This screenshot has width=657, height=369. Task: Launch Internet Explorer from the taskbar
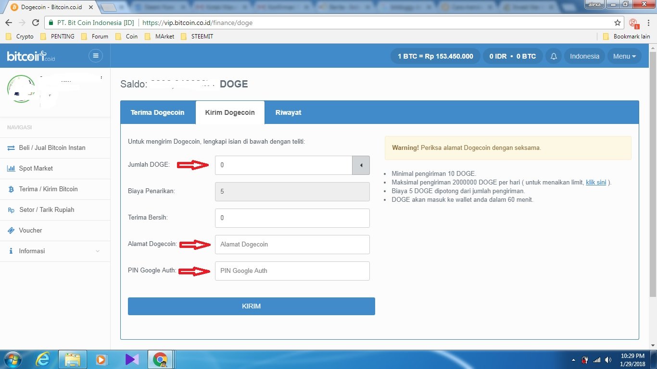43,359
